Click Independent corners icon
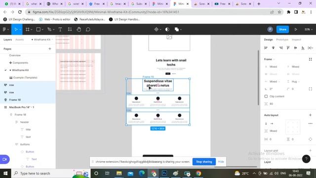Image resolution: width=316 pixels, height=178 pixels. [311, 89]
